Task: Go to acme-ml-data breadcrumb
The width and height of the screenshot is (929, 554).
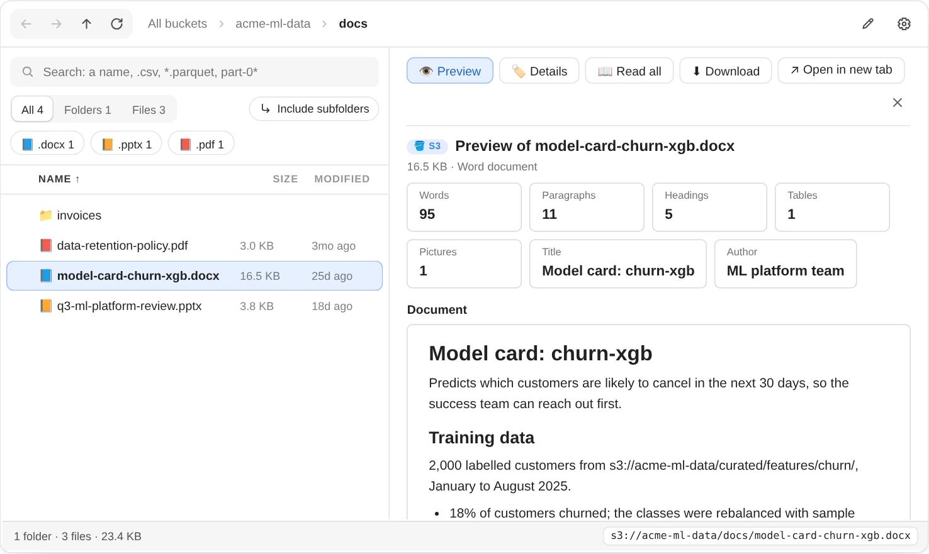Action: click(x=273, y=24)
